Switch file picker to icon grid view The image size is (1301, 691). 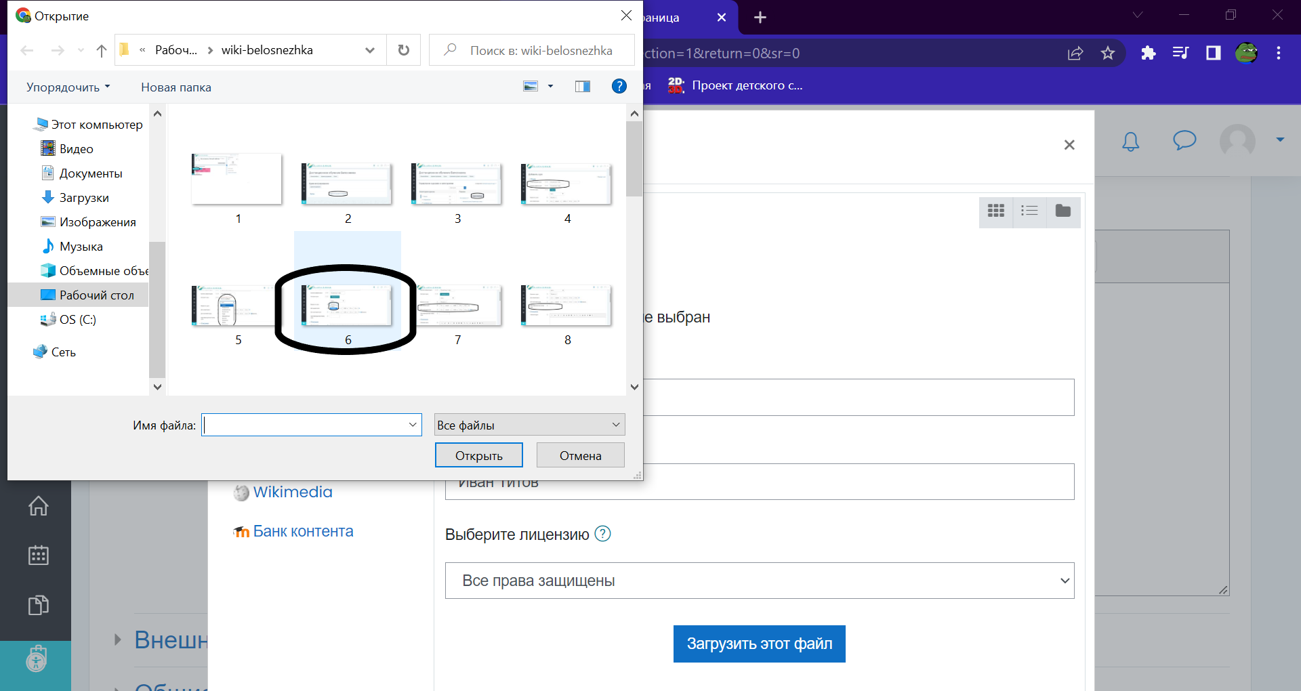pyautogui.click(x=995, y=211)
